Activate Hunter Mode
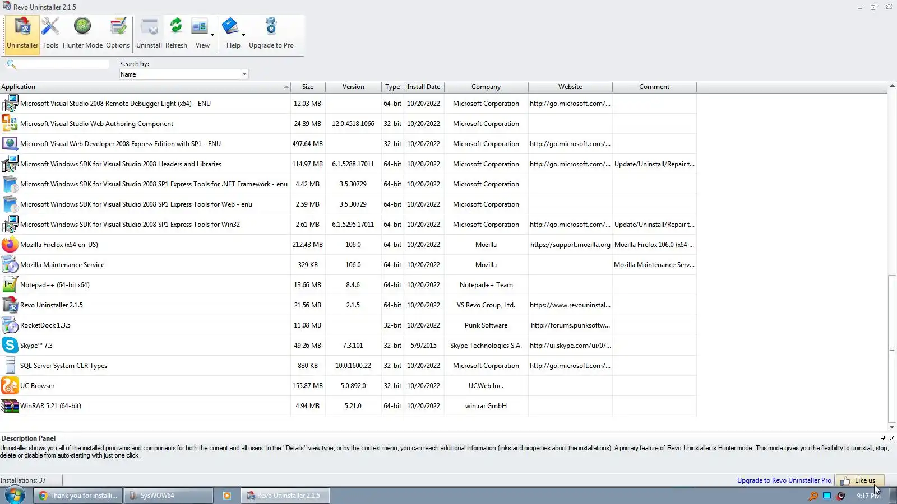The image size is (897, 504). pyautogui.click(x=82, y=35)
